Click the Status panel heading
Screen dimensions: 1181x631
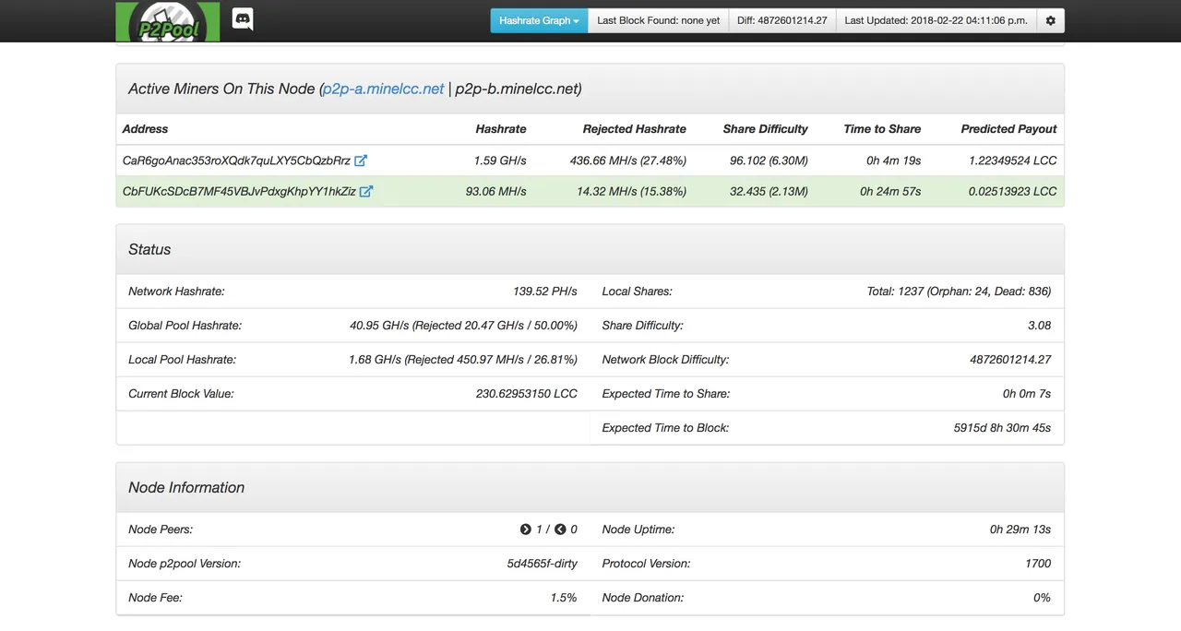pyautogui.click(x=149, y=249)
